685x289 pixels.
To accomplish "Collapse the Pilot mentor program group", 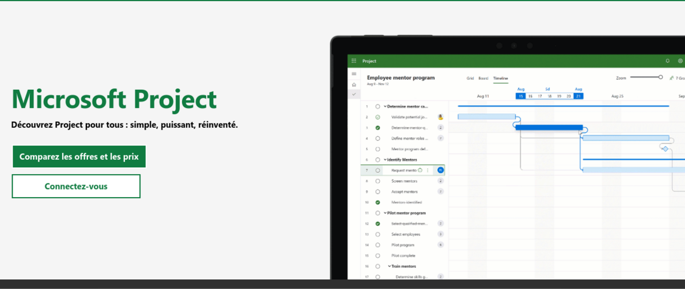I will pos(385,212).
